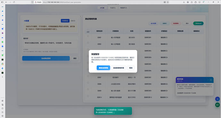Check the checkbox for row 用例7
221x118 pixels.
(88, 76)
